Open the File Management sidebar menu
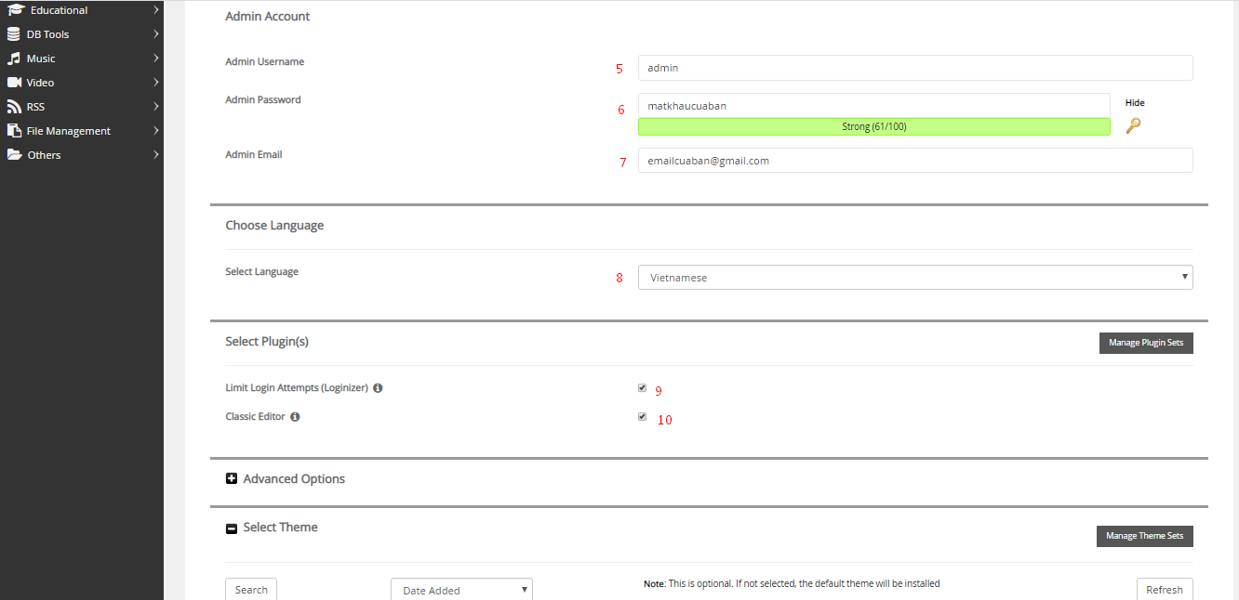This screenshot has width=1239, height=600. click(x=82, y=131)
